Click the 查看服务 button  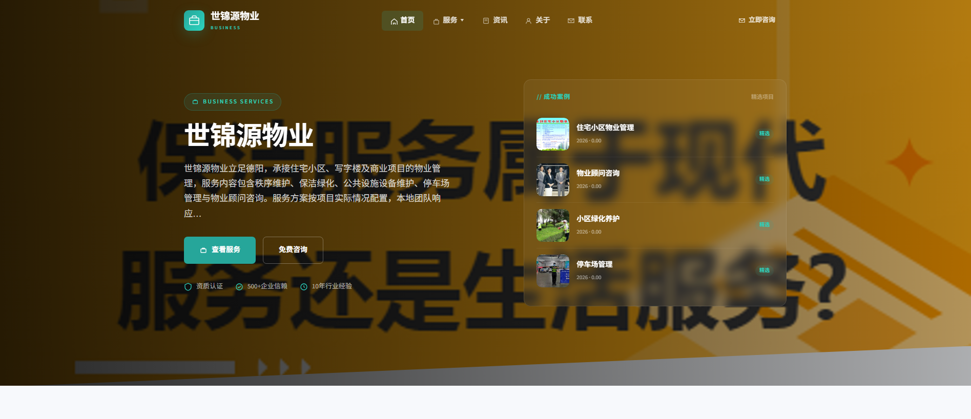(x=220, y=250)
